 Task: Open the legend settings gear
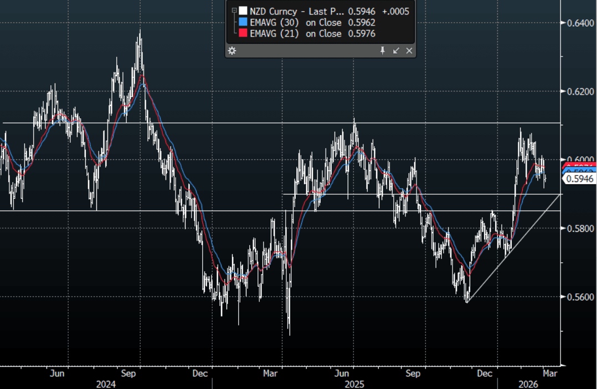[x=233, y=51]
